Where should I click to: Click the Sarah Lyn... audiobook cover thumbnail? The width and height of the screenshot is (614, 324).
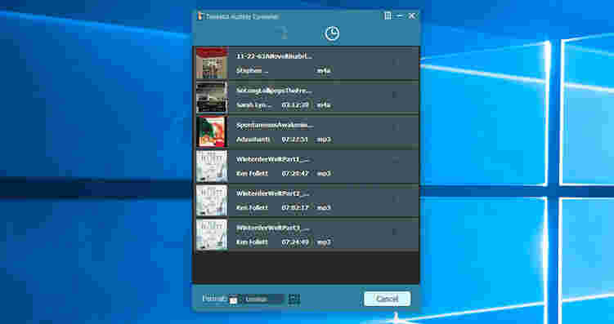[212, 97]
